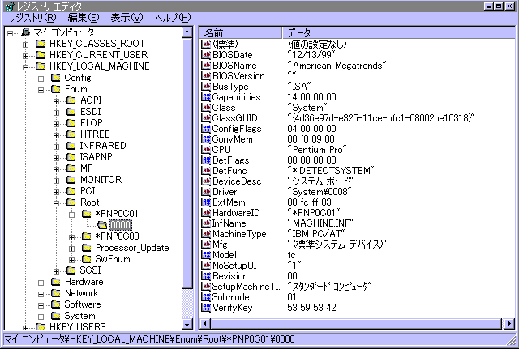Collapse the Enum key branch
Image resolution: width=519 pixels, height=349 pixels.
coord(41,88)
